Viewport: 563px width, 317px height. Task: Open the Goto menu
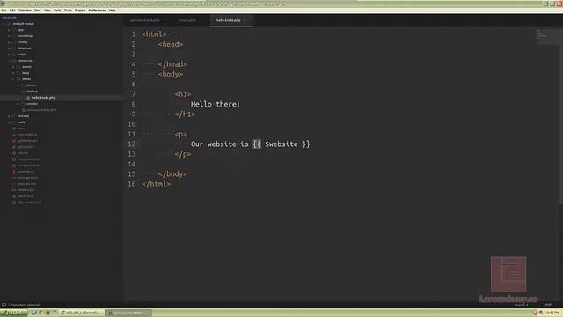[57, 11]
